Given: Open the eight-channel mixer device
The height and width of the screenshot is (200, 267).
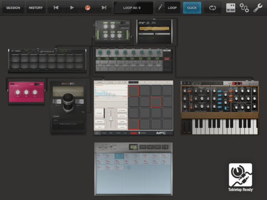Looking at the screenshot, I should tap(134, 60).
